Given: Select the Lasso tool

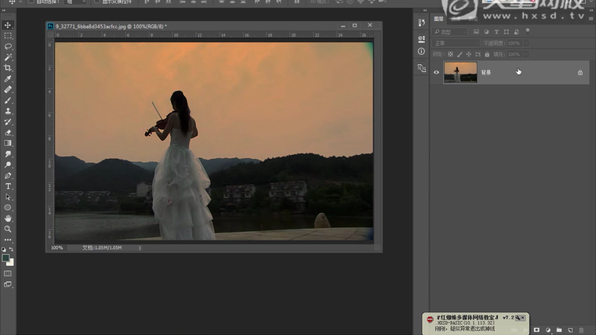Looking at the screenshot, I should click(8, 47).
